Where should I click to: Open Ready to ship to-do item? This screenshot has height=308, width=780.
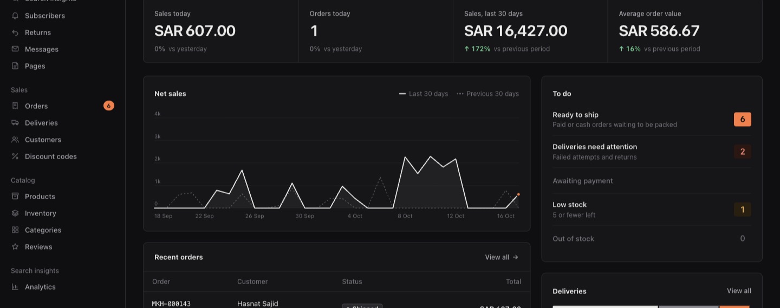coord(652,119)
